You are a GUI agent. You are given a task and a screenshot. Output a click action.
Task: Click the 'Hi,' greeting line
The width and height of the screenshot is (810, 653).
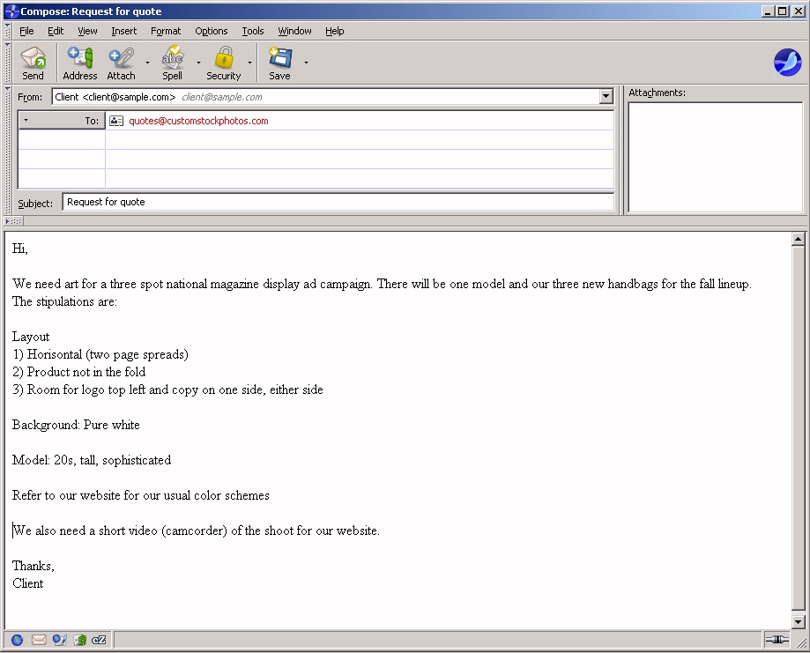pos(20,249)
